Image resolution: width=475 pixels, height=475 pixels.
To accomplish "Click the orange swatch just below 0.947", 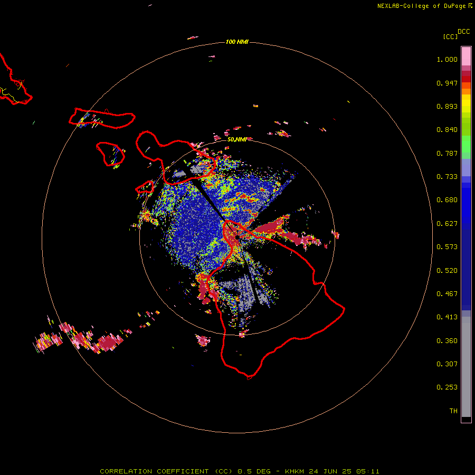I will [x=466, y=85].
